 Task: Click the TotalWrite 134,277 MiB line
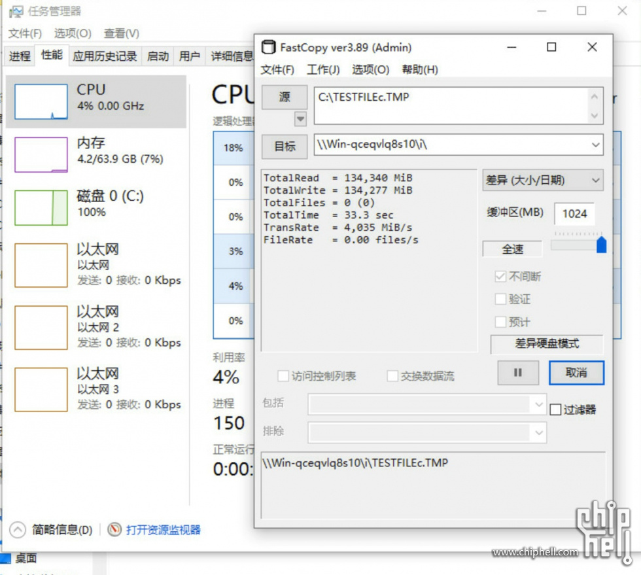point(338,190)
